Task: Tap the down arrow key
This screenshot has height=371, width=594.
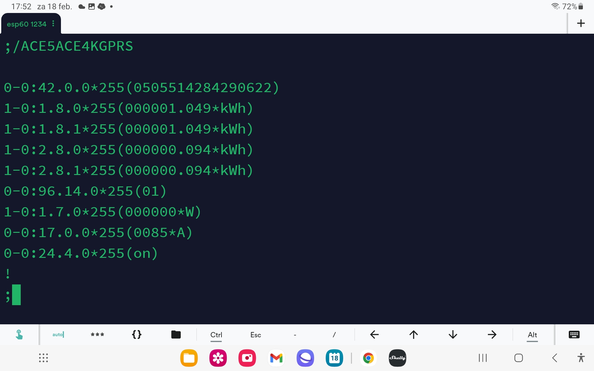Action: point(453,335)
